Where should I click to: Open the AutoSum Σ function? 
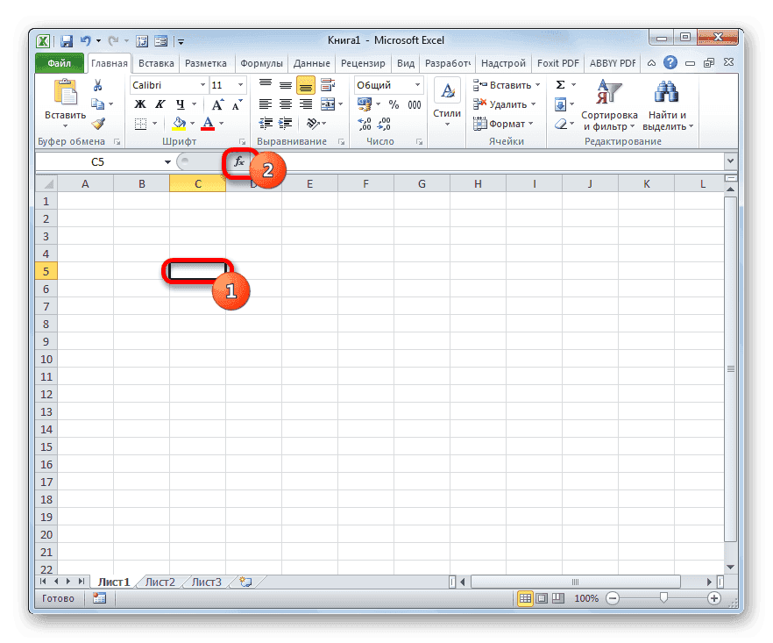(558, 84)
